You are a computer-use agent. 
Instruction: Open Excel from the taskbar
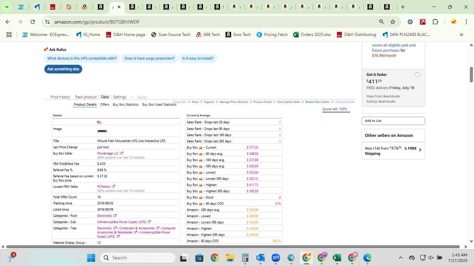pyautogui.click(x=336, y=258)
